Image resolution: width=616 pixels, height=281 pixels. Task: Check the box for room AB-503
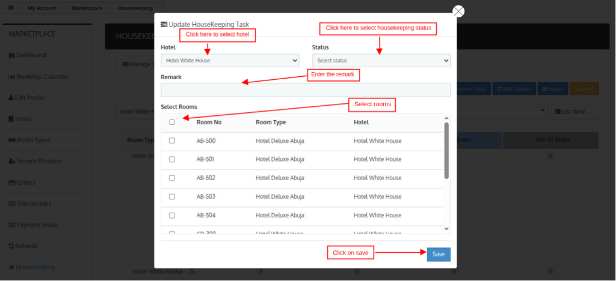coord(171,197)
